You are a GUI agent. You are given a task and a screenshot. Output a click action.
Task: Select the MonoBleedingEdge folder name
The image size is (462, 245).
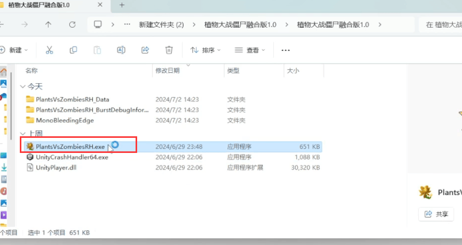65,120
